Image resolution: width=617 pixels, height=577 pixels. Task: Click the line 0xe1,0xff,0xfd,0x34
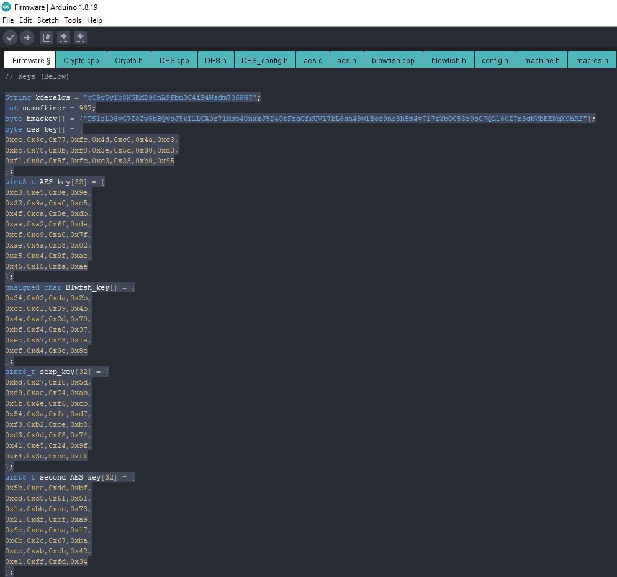(x=46, y=561)
